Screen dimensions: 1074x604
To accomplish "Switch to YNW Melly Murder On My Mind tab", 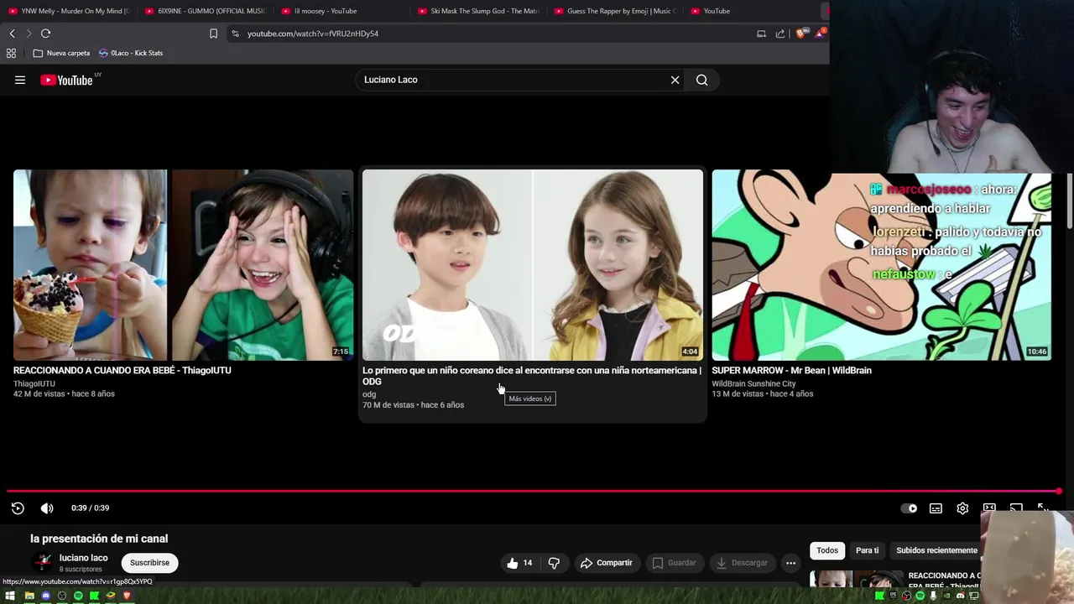I will (69, 11).
